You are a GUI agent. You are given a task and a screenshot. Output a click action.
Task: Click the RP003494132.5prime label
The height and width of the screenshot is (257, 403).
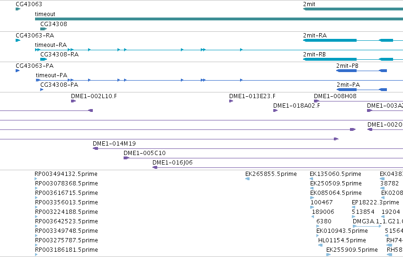(x=66, y=174)
